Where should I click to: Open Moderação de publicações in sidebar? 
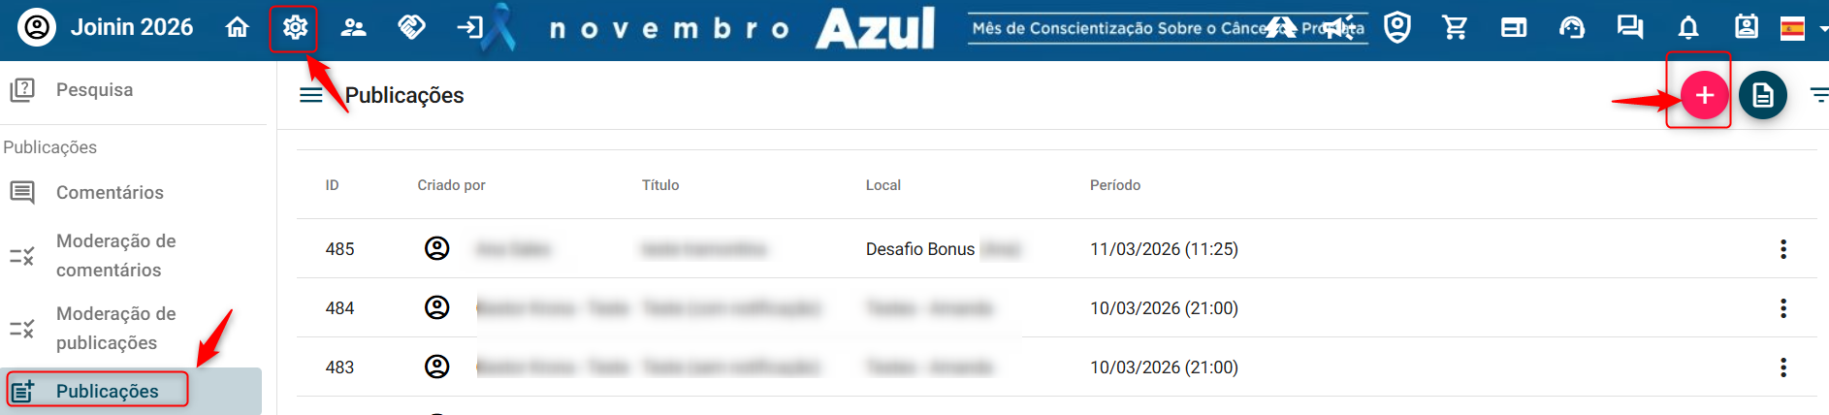tap(115, 328)
